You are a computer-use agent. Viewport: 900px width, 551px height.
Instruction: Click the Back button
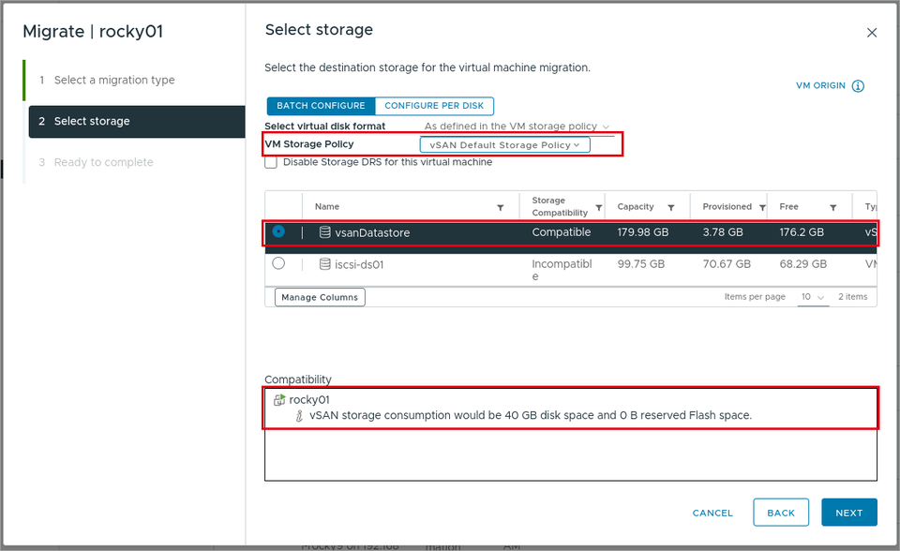pos(781,513)
